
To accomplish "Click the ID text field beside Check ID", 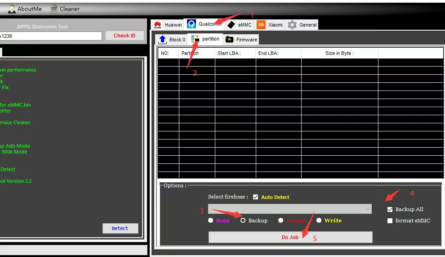I will (x=50, y=36).
